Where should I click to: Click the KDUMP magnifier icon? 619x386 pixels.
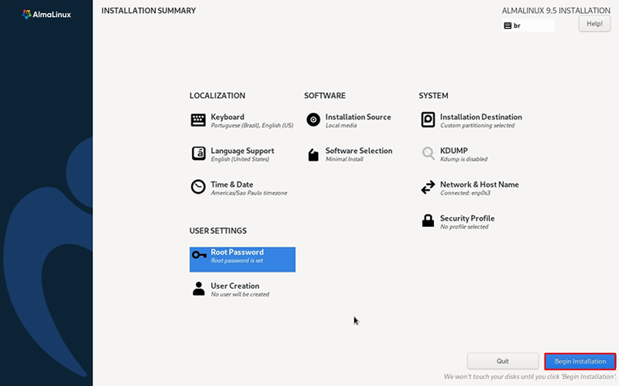(428, 154)
